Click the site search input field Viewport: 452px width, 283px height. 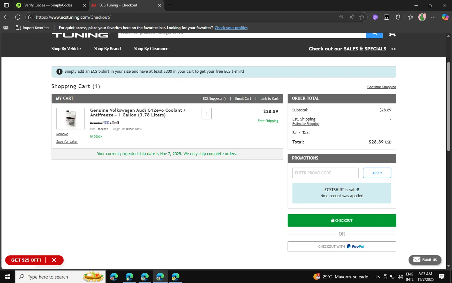point(242,35)
